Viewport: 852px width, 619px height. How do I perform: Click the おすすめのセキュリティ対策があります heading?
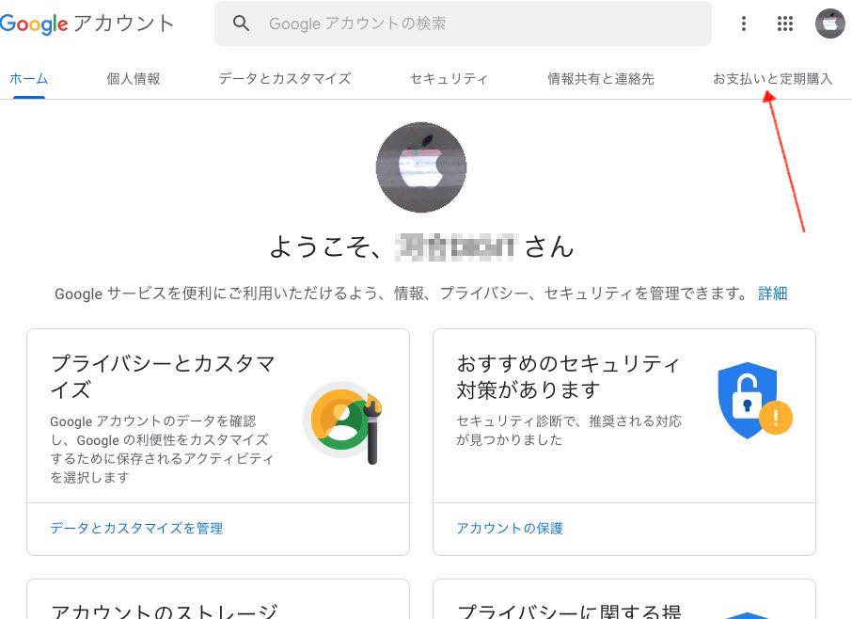[568, 376]
